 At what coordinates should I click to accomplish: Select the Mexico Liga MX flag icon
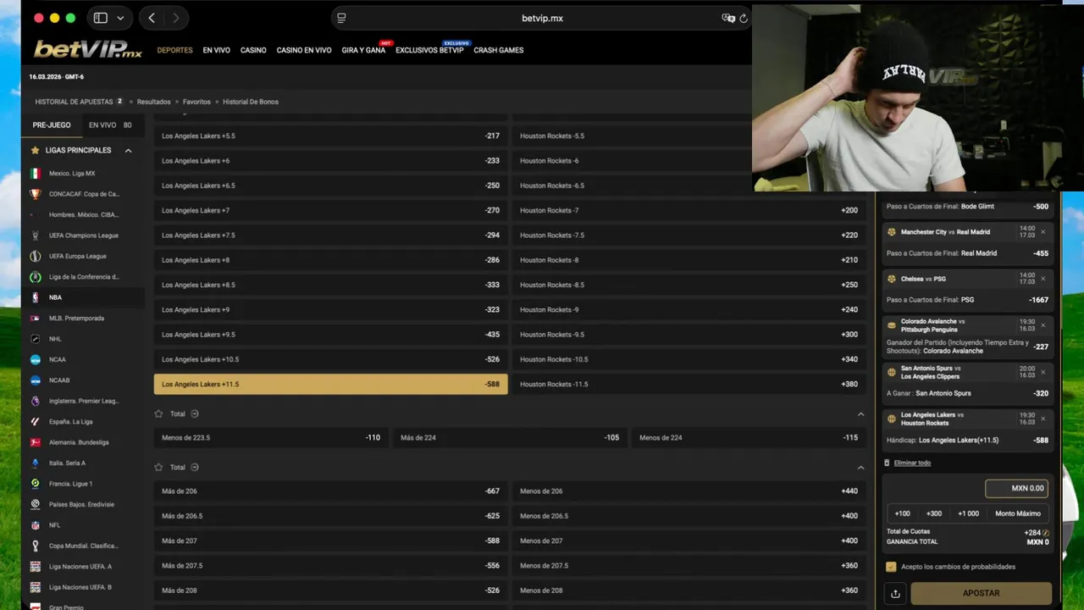coord(35,174)
